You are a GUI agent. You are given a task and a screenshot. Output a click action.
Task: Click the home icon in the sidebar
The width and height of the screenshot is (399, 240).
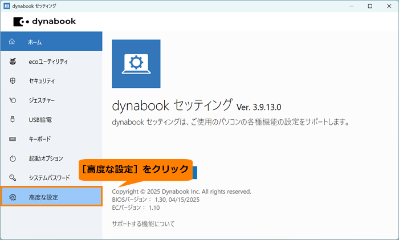[x=12, y=42]
